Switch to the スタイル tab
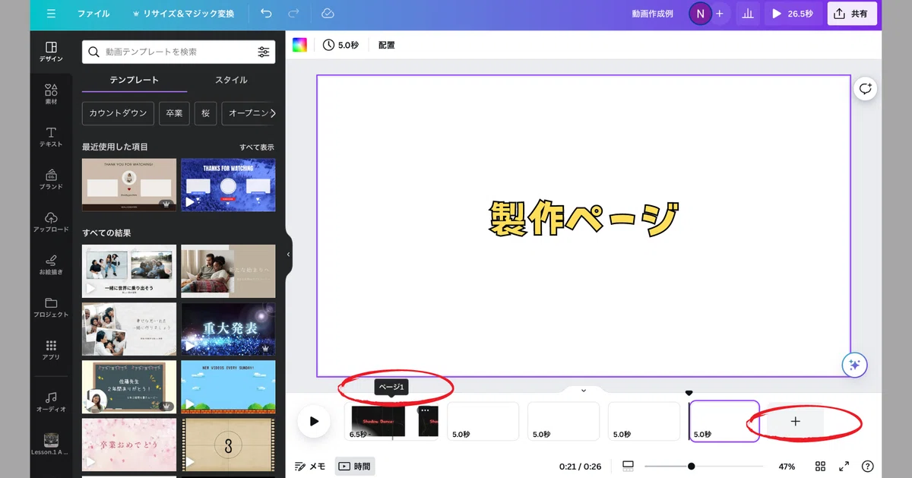912x478 pixels. pos(231,80)
